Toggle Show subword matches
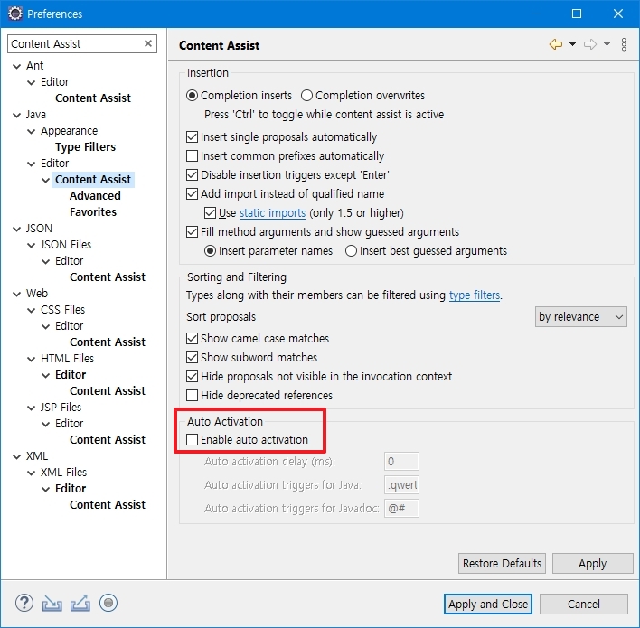Screen dimensions: 640x628 (192, 358)
